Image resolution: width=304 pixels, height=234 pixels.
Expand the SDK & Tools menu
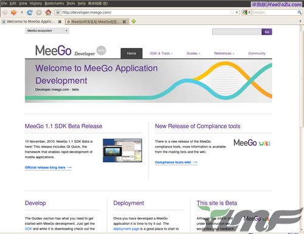coord(161,53)
